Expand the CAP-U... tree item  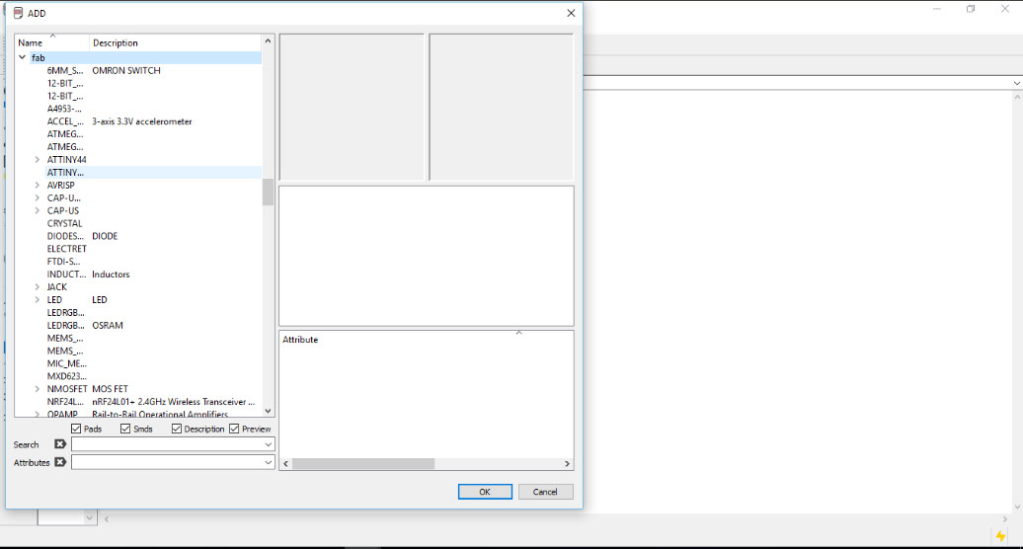click(38, 197)
